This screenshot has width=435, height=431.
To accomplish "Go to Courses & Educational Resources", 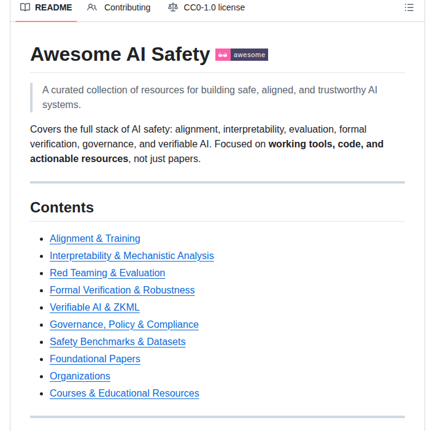I will coord(125,394).
